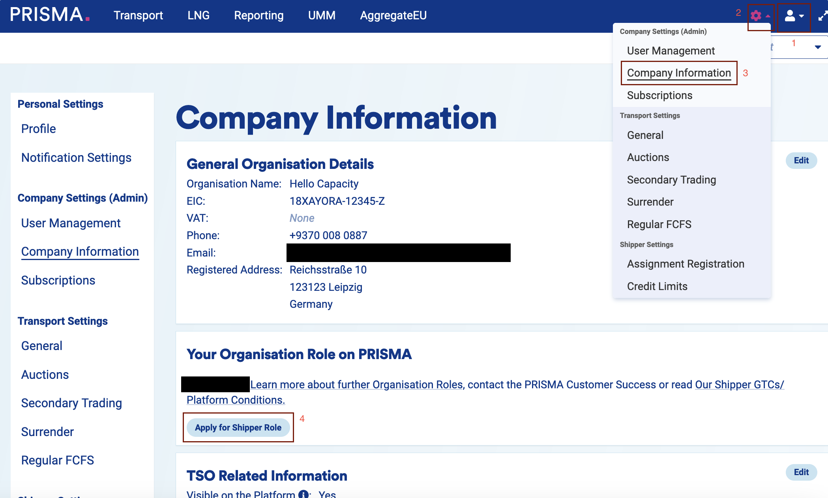
Task: Open the AggregateEU menu
Action: point(393,15)
